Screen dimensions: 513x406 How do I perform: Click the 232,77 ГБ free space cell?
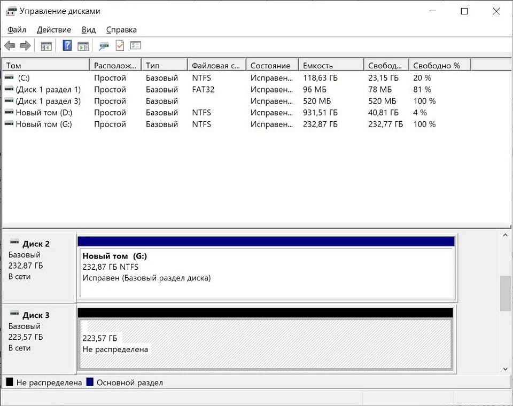coord(385,124)
